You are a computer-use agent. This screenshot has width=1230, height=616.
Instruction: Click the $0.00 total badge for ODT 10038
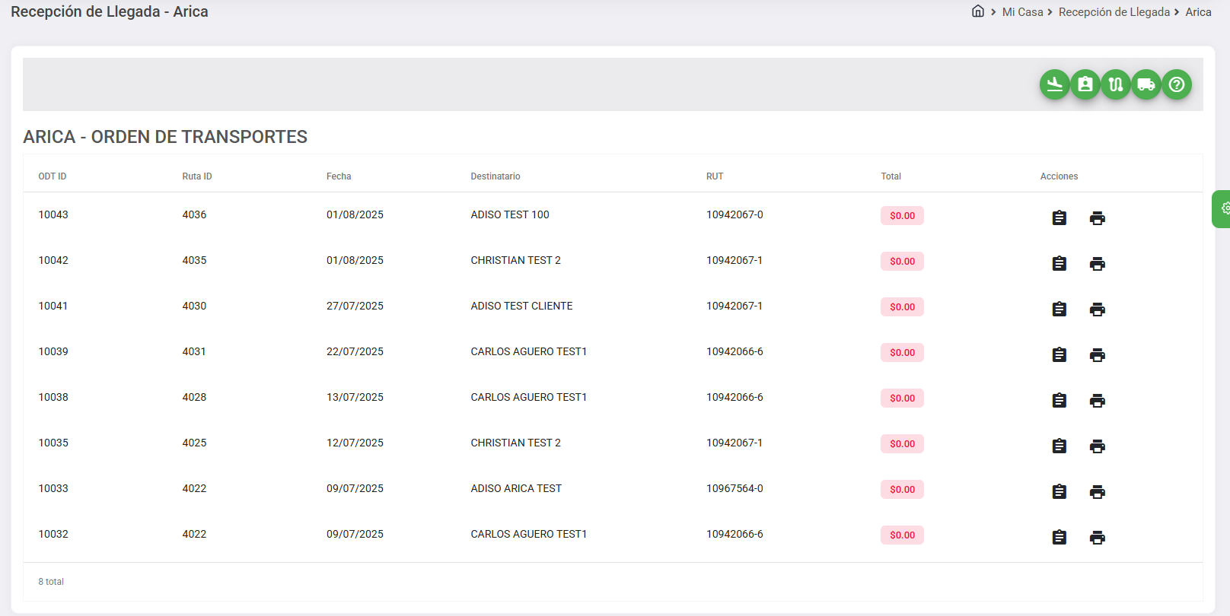[x=902, y=398]
